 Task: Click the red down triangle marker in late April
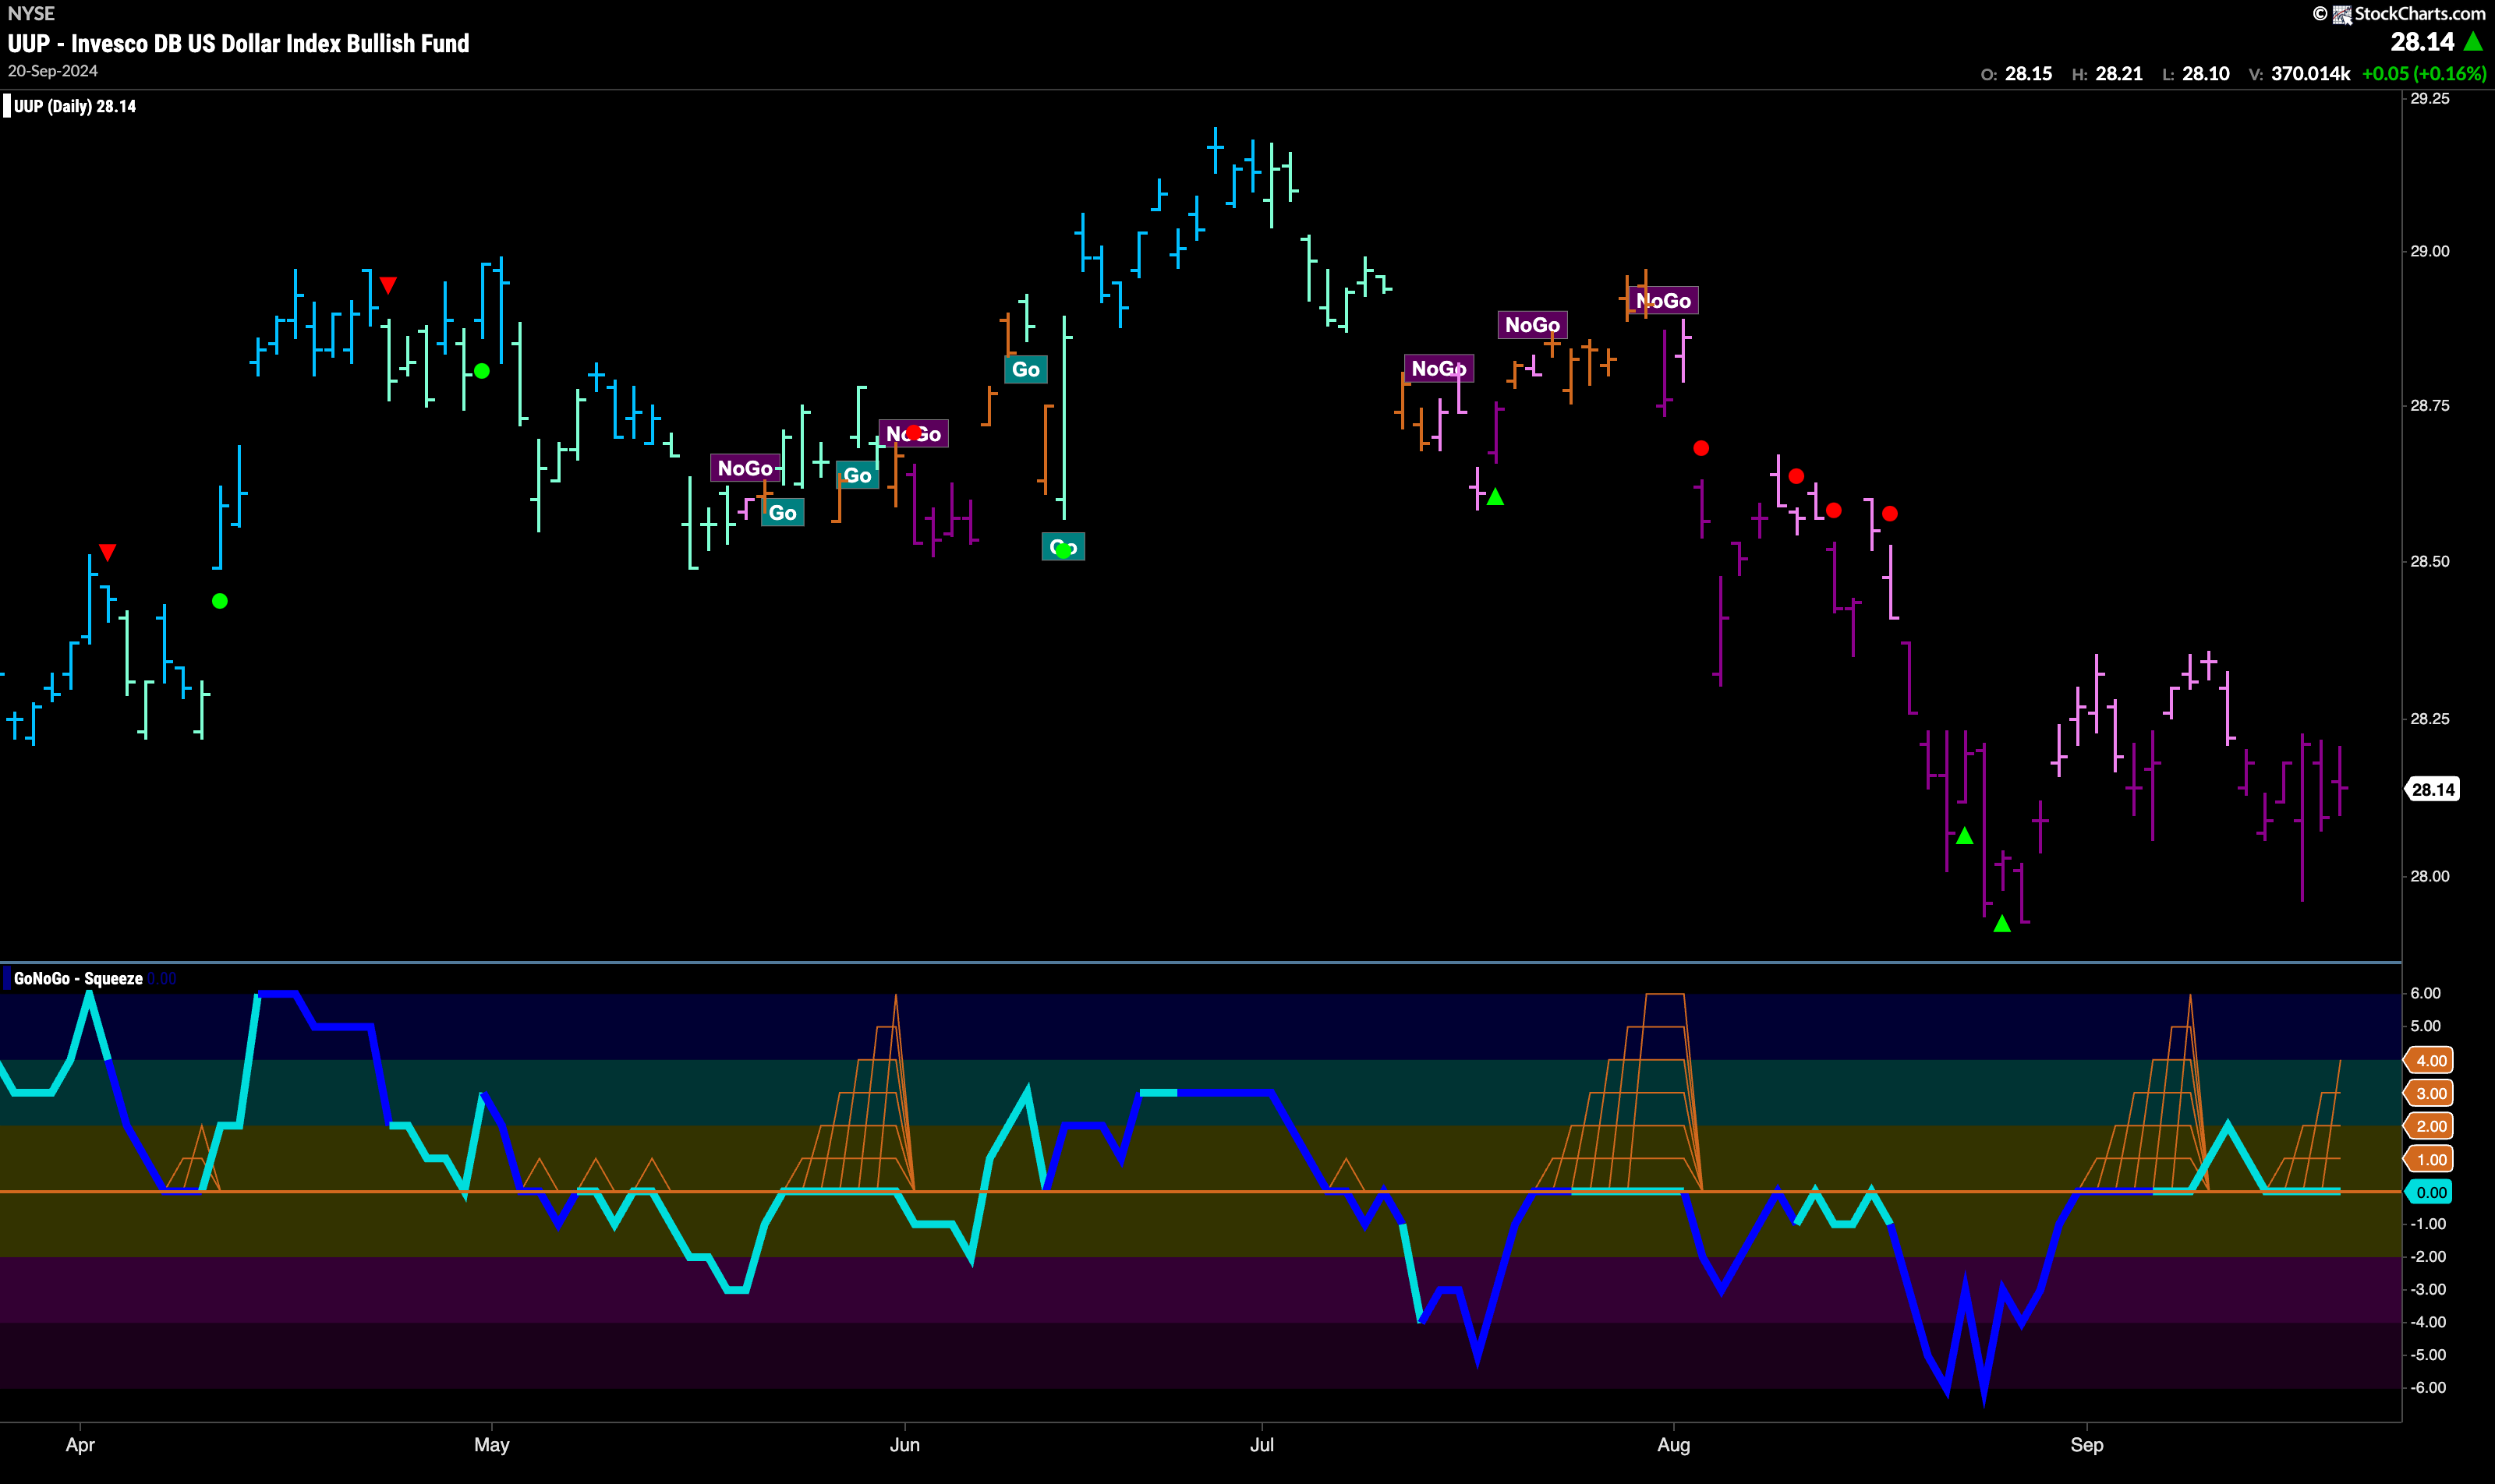pyautogui.click(x=388, y=285)
